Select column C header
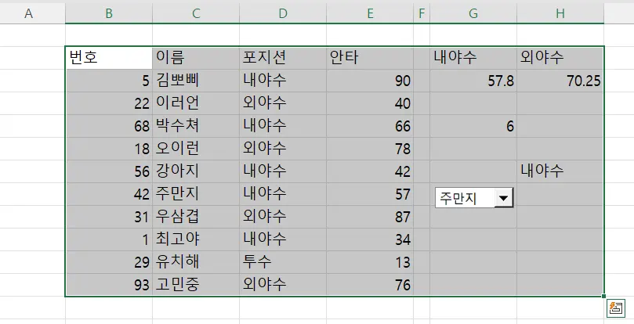Screen dimensions: 634x324 [x=196, y=13]
